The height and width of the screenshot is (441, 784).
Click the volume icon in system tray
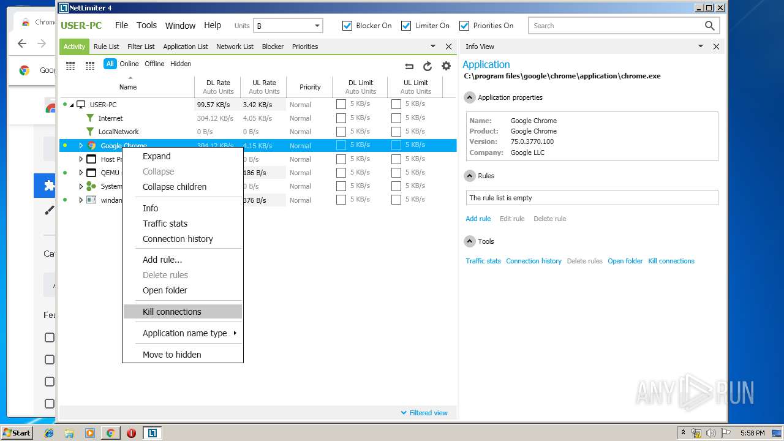click(711, 433)
